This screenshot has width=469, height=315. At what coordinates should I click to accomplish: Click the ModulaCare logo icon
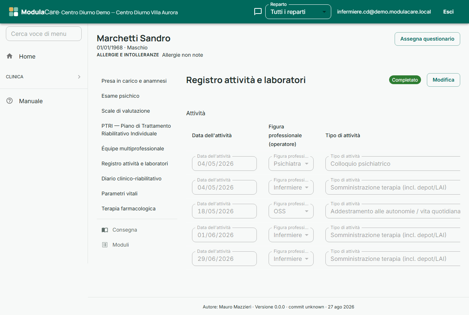click(x=14, y=12)
